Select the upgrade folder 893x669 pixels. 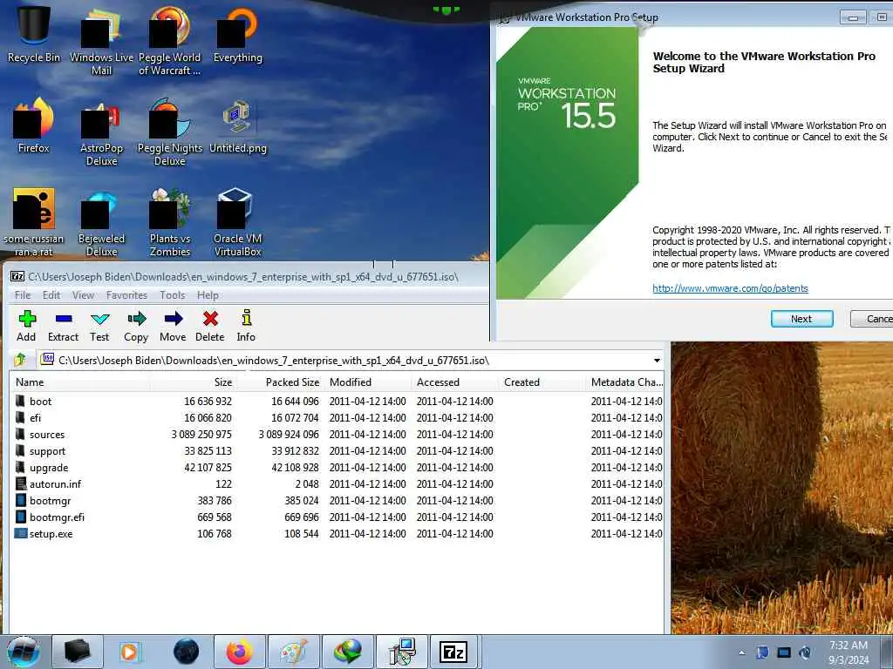pos(337,467)
